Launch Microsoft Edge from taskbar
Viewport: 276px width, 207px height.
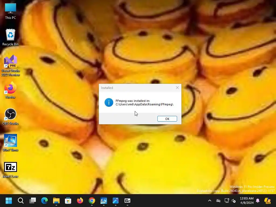point(44,201)
